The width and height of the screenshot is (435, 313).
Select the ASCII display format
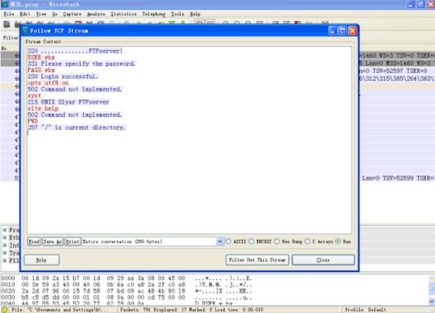pyautogui.click(x=228, y=241)
